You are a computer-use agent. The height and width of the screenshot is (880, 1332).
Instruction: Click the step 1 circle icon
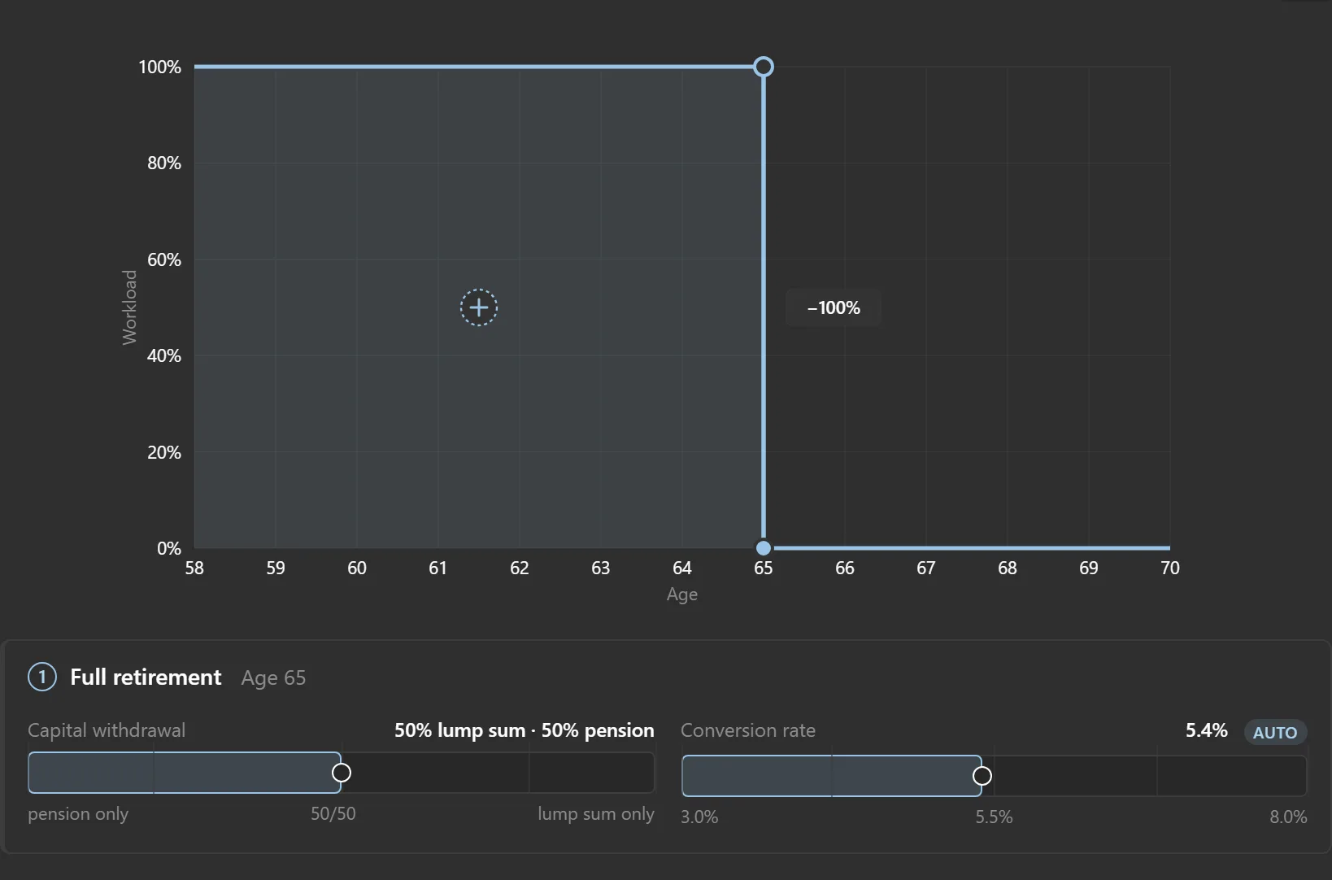[42, 677]
